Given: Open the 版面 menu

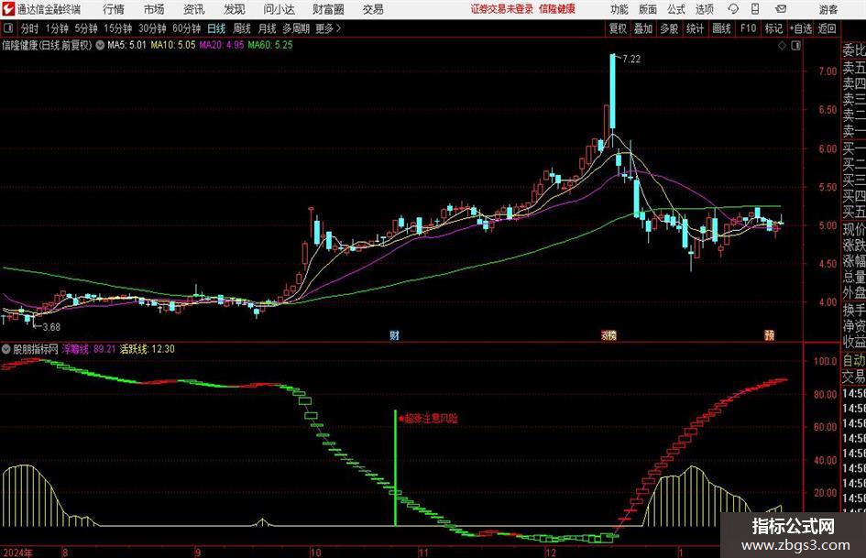Looking at the screenshot, I should (x=648, y=9).
